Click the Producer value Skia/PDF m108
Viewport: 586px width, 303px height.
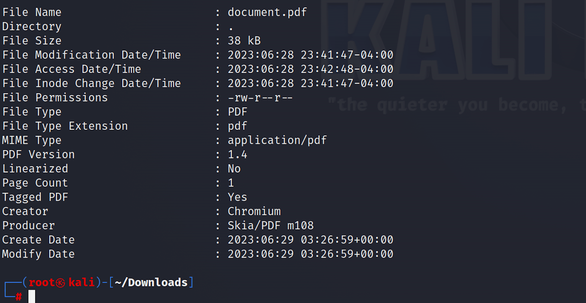pyautogui.click(x=270, y=226)
